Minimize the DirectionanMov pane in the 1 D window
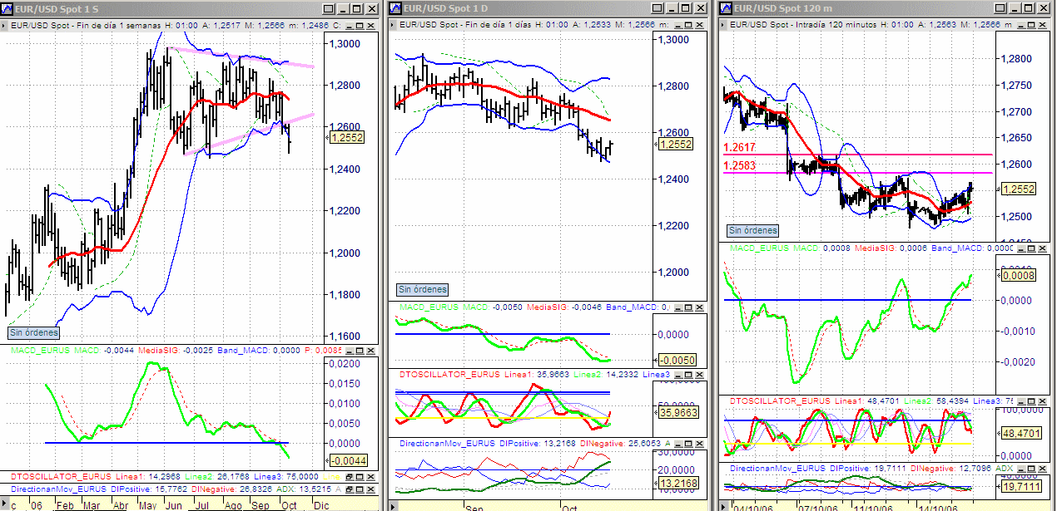The image size is (1057, 511). click(x=678, y=443)
